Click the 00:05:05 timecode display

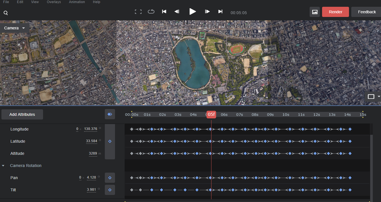(x=238, y=13)
